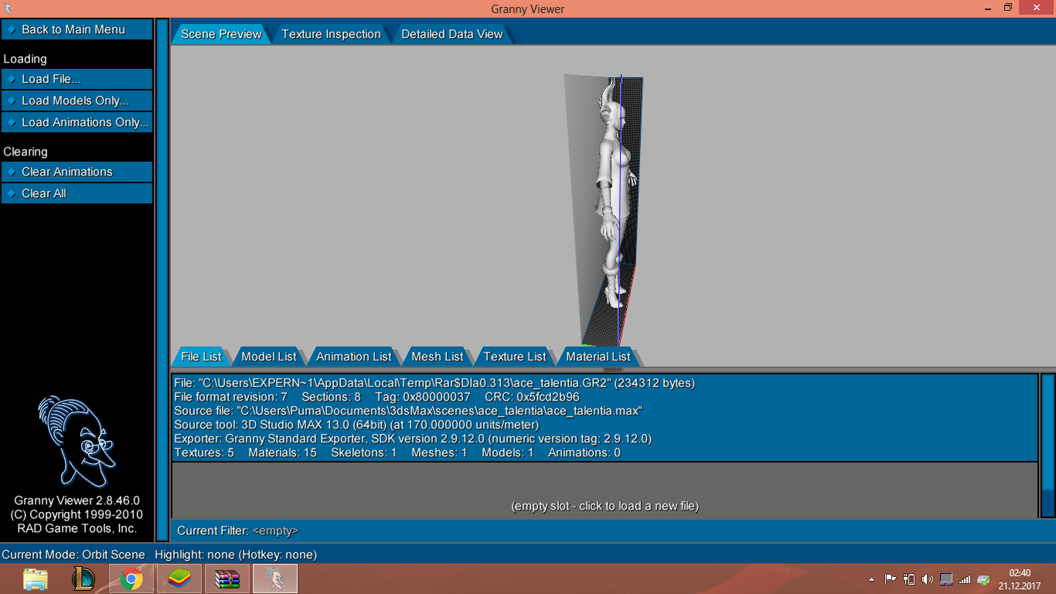Click Clear Animations
The image size is (1056, 594).
(x=77, y=172)
